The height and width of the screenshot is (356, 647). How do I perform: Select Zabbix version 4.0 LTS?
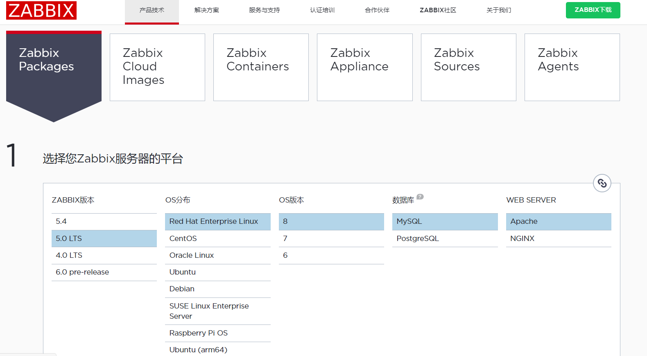point(104,255)
